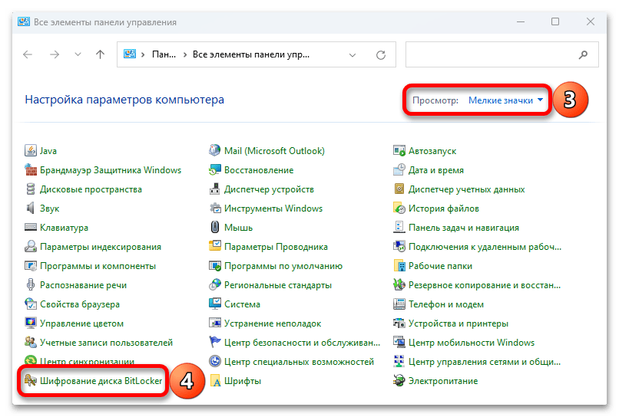The width and height of the screenshot is (619, 417).
Task: Open Телефон и модем link
Action: click(x=446, y=304)
